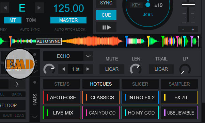Open the ECHO effect dropdown arrow
This screenshot has height=123, width=205.
click(88, 56)
